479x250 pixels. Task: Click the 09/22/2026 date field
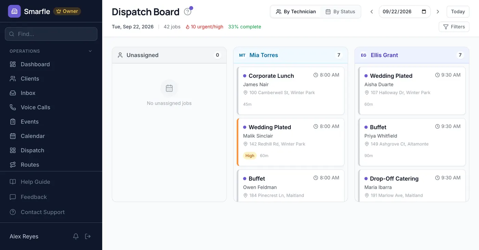coord(404,12)
